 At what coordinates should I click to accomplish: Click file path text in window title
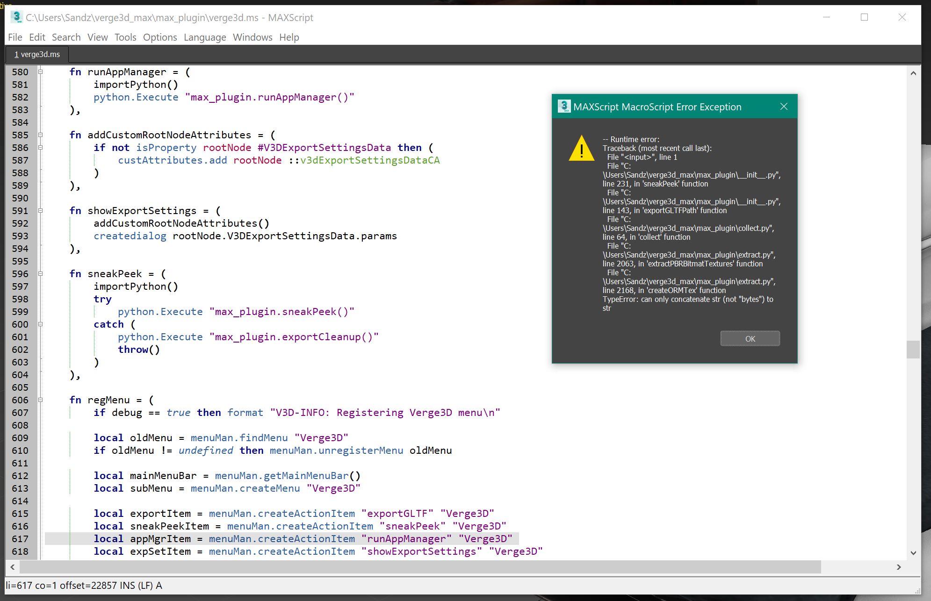tap(142, 18)
